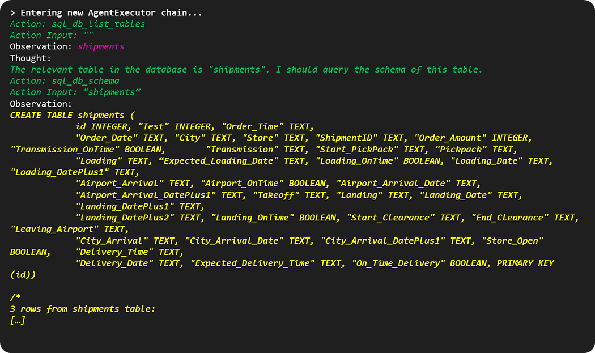Click the 'Entering new AgentExecutor chain' line

[106, 12]
